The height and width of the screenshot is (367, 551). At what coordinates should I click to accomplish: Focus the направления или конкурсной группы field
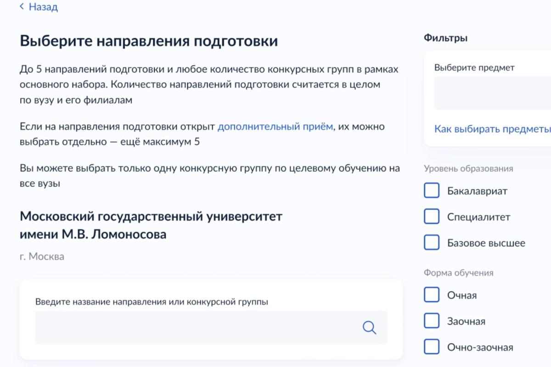click(211, 328)
